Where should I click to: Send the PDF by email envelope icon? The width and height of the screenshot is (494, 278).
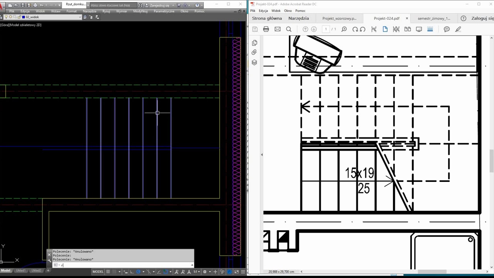[x=277, y=29]
